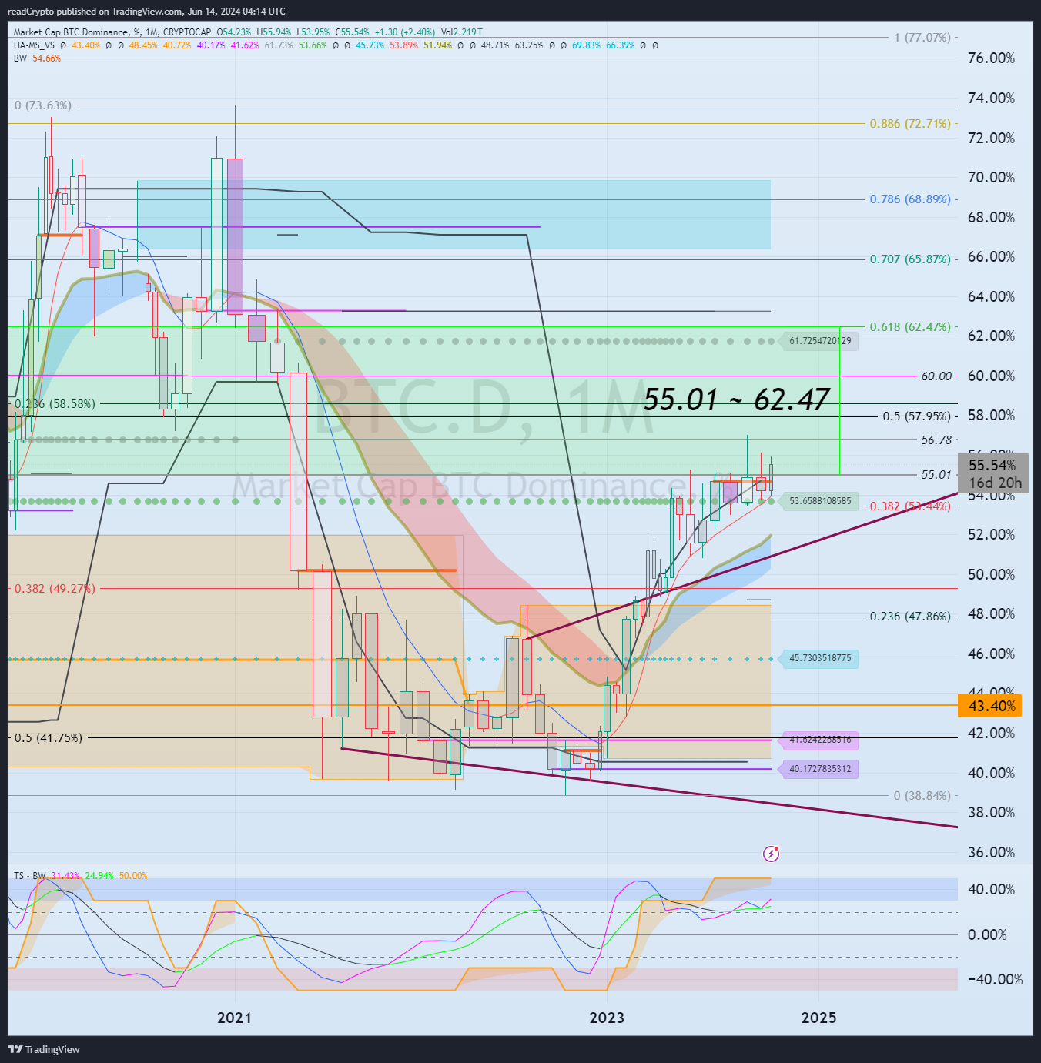1041x1063 pixels.
Task: Select the 53.6588108585 level label
Action: pos(820,501)
